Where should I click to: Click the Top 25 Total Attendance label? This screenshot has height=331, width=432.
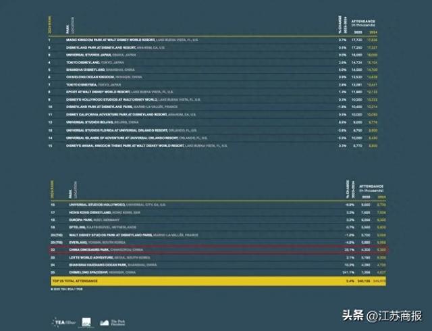coord(75,281)
